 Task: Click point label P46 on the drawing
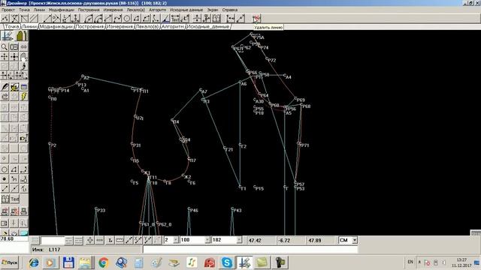pos(194,210)
